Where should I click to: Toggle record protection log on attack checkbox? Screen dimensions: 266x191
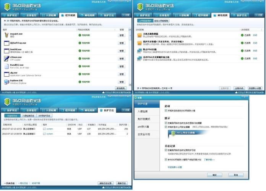pyautogui.click(x=166, y=150)
